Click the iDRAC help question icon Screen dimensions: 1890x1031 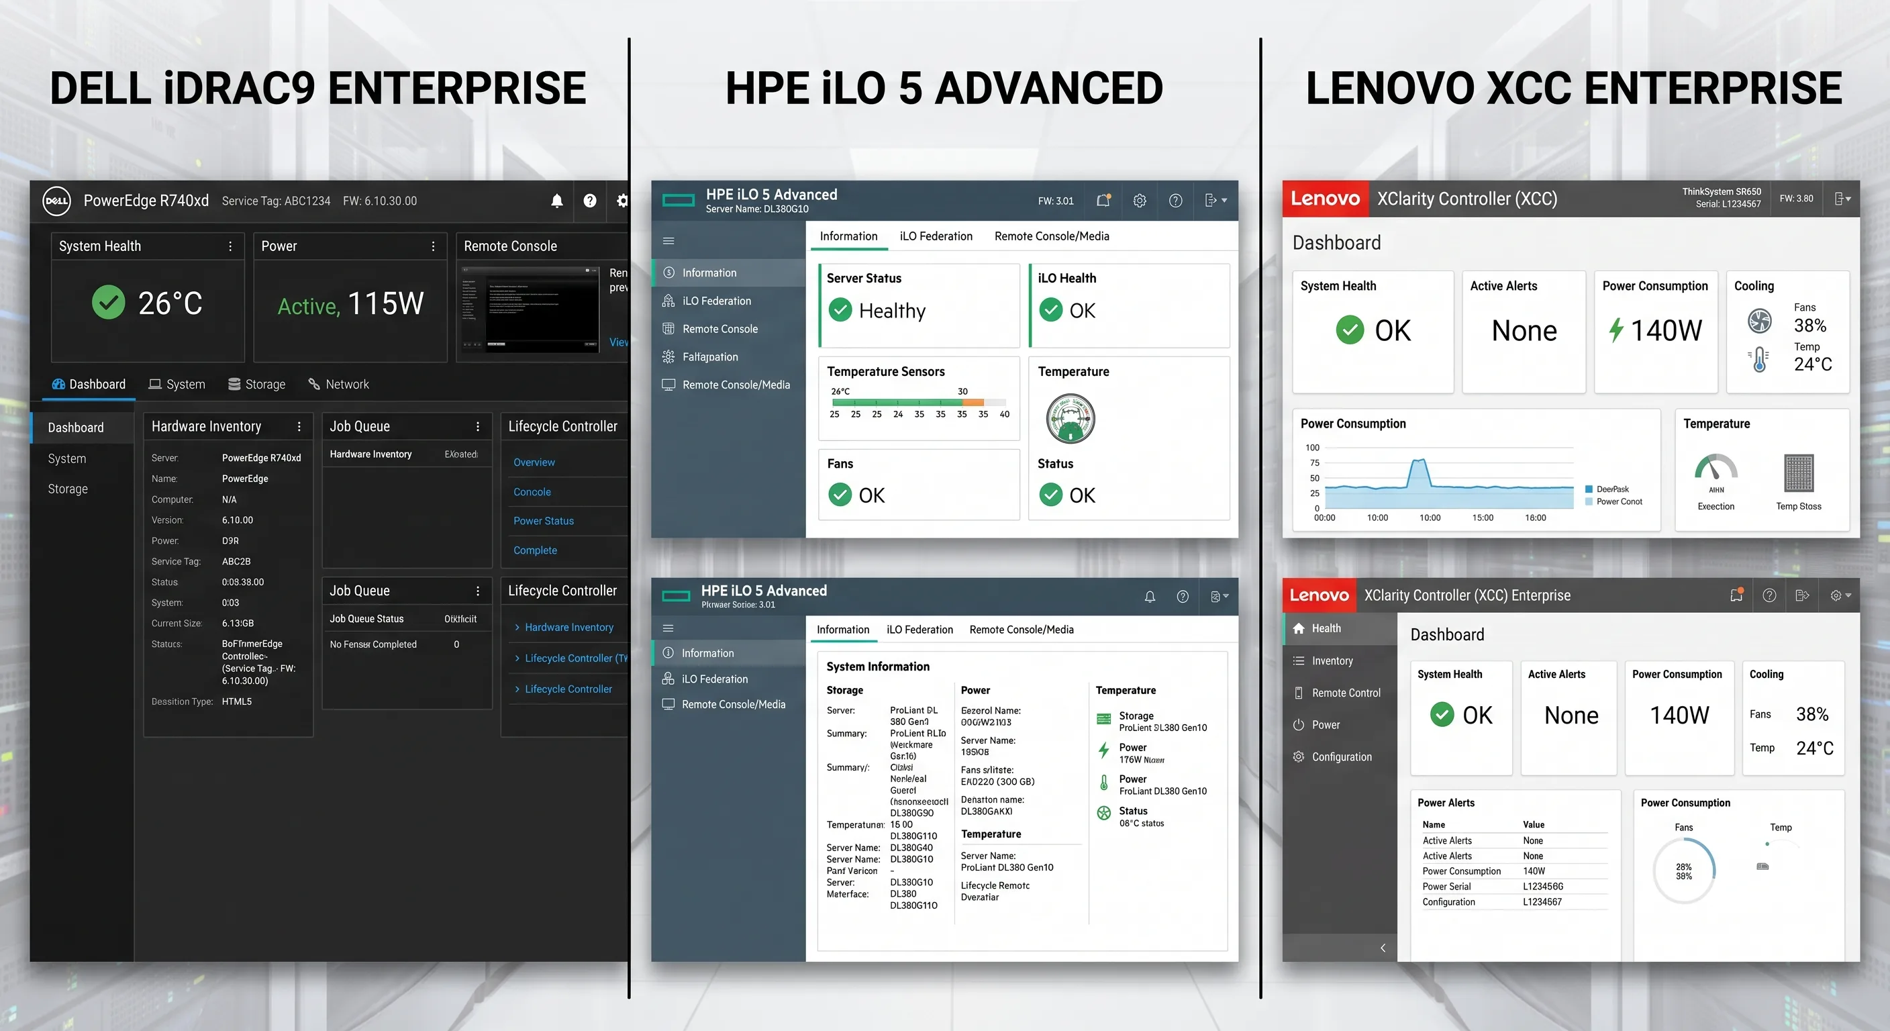click(x=590, y=200)
